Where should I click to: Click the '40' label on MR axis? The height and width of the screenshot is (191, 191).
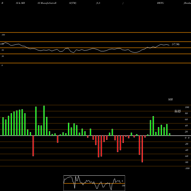coord(186,126)
